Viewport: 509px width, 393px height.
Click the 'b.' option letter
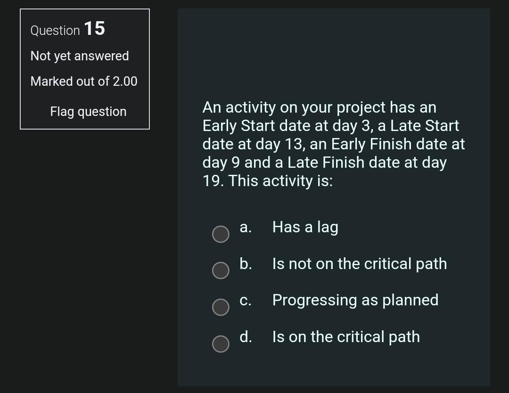(245, 264)
